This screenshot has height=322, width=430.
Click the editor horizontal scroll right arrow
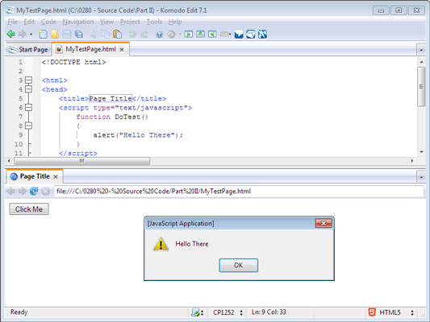(412, 161)
